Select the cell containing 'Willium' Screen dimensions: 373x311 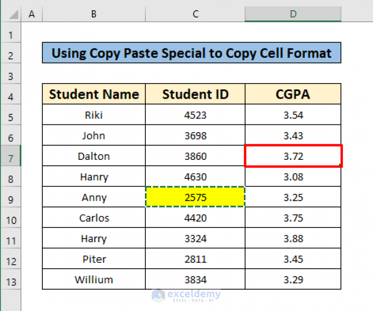pyautogui.click(x=94, y=279)
